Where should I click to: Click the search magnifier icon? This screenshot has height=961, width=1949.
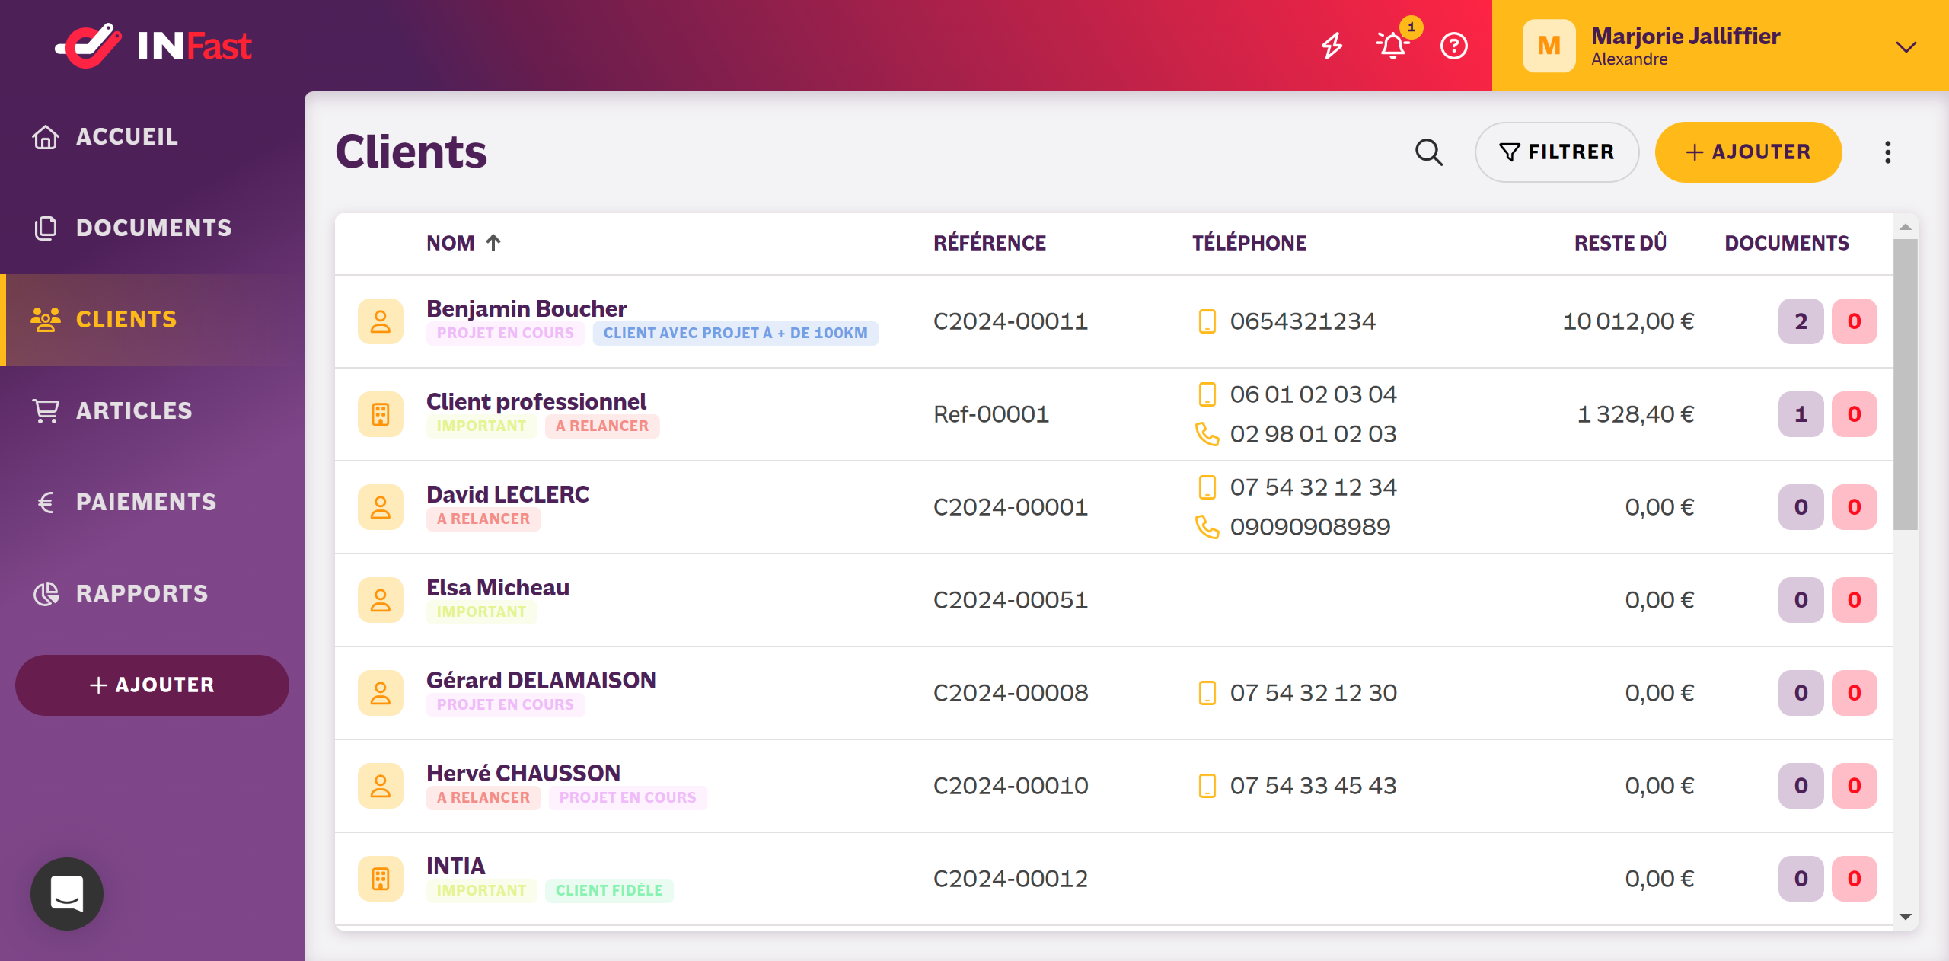(x=1428, y=152)
